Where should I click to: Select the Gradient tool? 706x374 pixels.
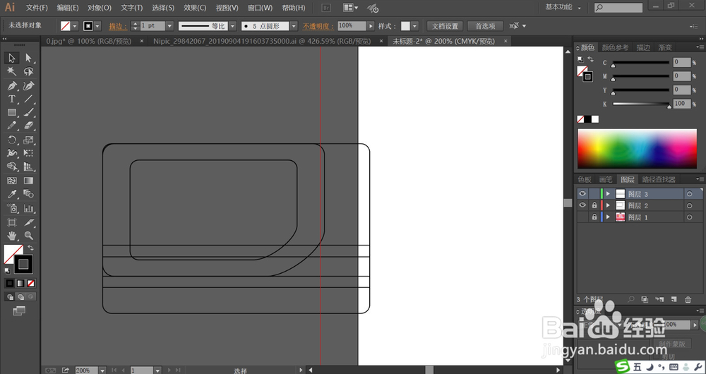28,181
